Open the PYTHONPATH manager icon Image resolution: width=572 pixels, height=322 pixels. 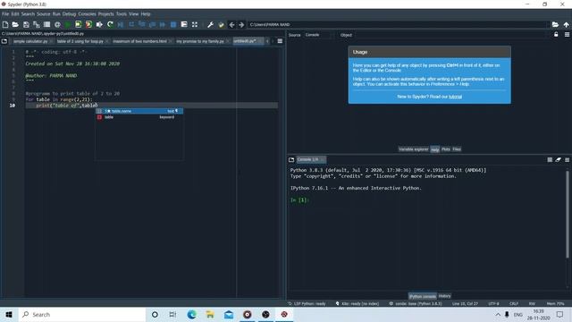(221, 24)
